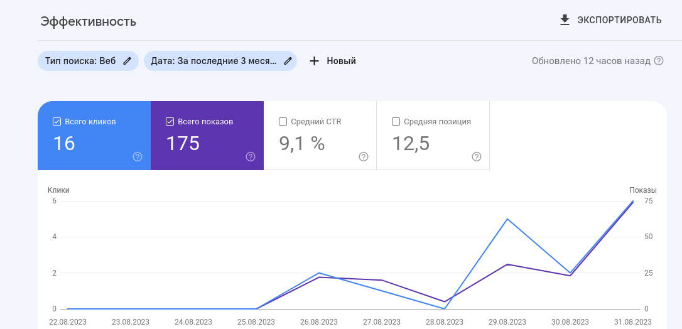Screen dimensions: 682x329
Task: Uncheck the Всего кликов checkbox
Action: tap(57, 122)
